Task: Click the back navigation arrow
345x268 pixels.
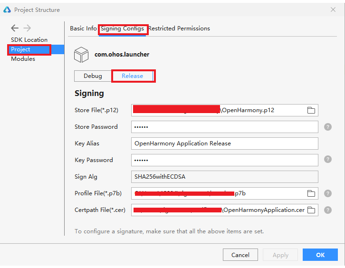Action: (x=15, y=29)
